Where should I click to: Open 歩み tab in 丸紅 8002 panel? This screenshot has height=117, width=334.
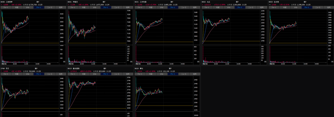point(229,7)
